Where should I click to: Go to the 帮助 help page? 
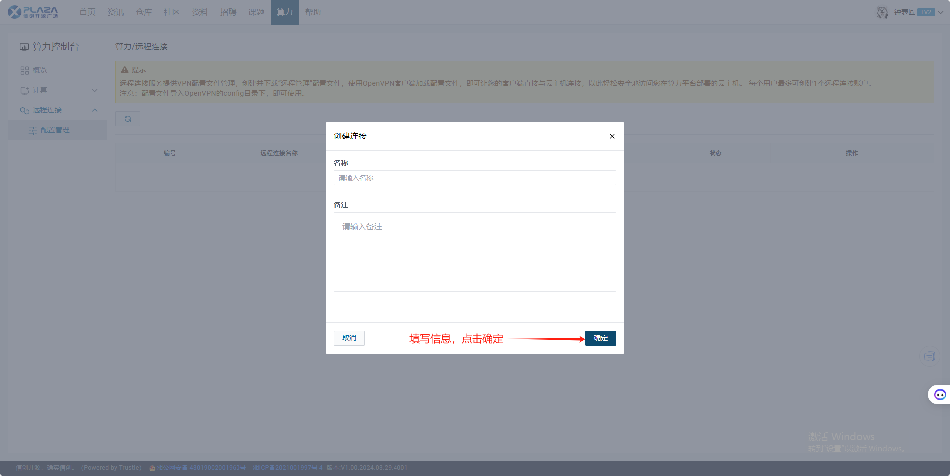pos(313,12)
